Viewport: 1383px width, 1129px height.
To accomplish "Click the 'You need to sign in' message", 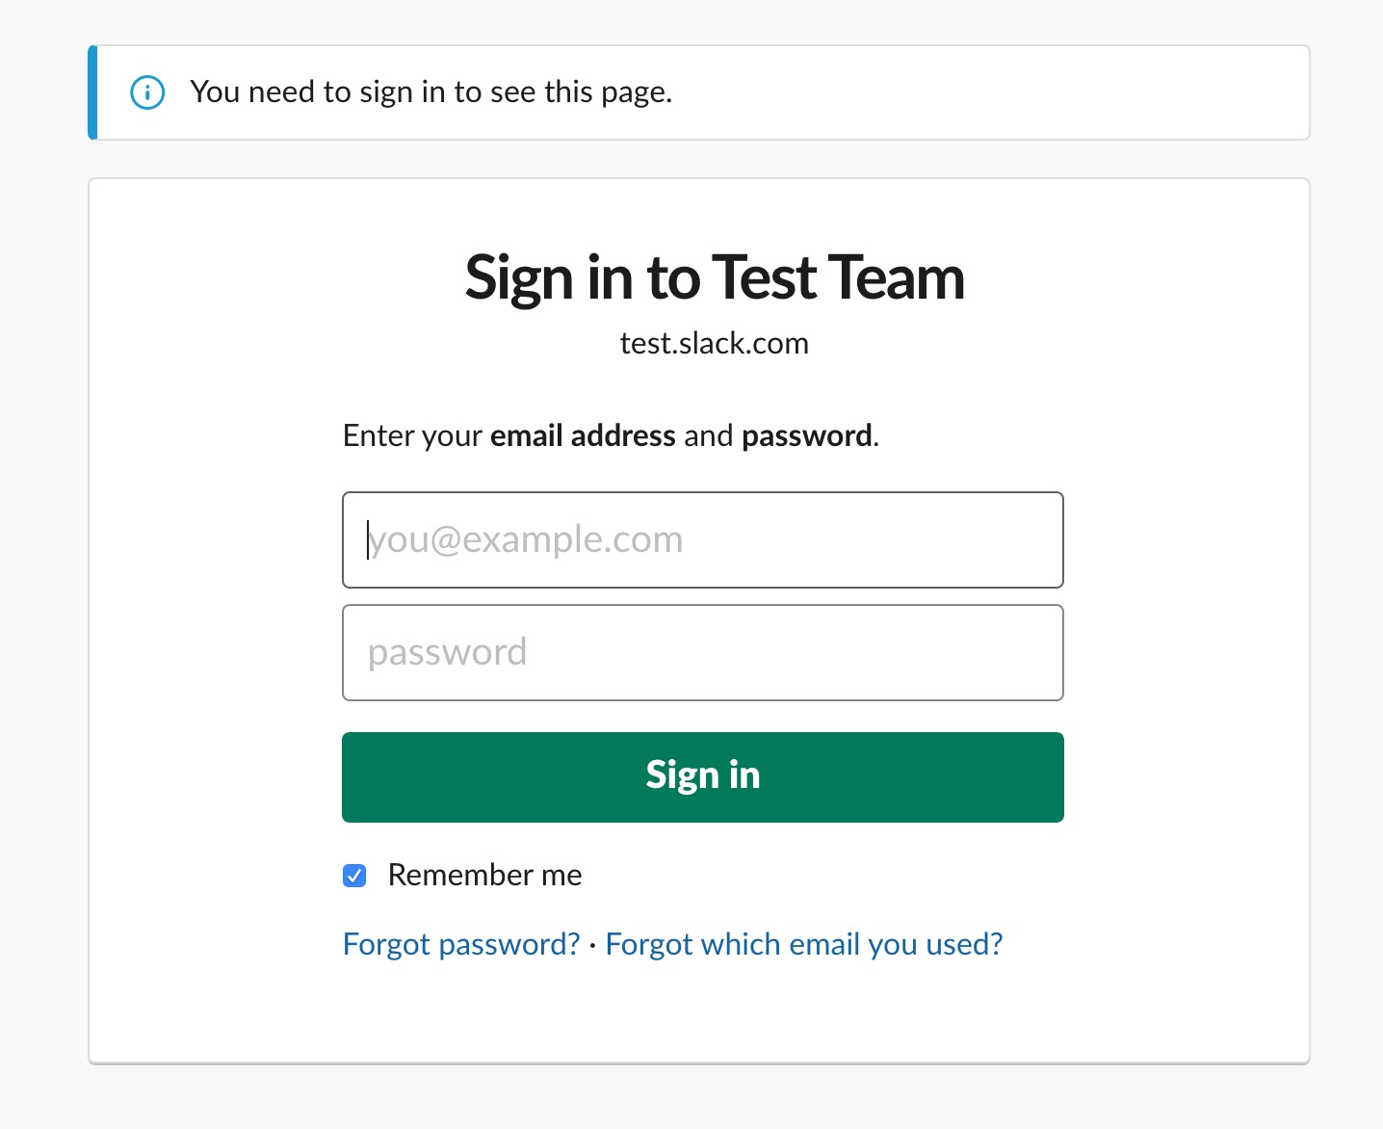I will 431,92.
